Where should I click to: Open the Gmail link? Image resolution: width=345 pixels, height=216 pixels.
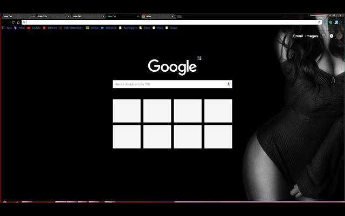(298, 36)
